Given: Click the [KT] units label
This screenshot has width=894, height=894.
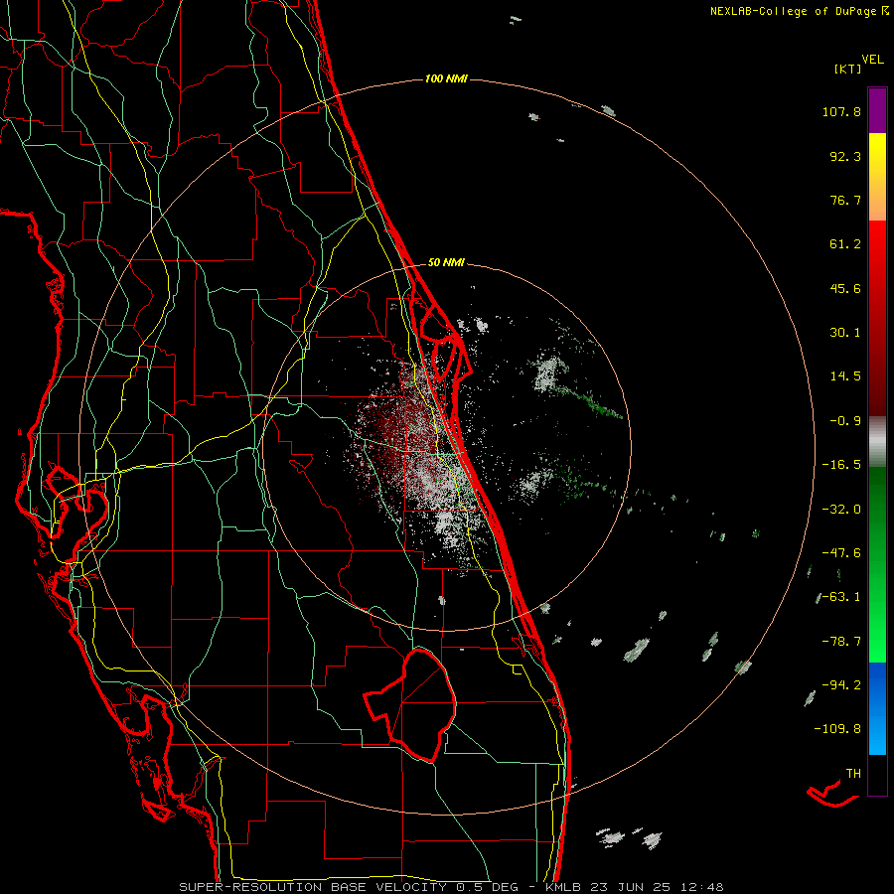Looking at the screenshot, I should pos(848,69).
